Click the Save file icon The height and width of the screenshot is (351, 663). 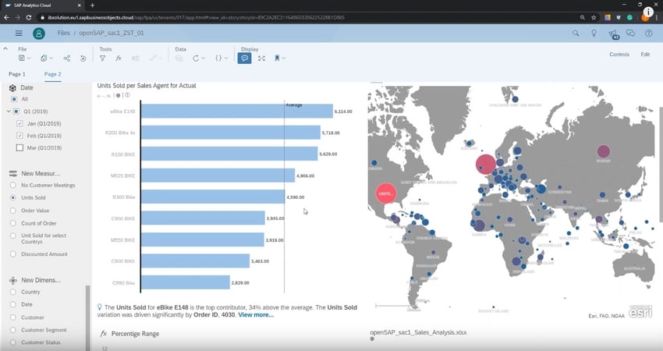(x=22, y=58)
